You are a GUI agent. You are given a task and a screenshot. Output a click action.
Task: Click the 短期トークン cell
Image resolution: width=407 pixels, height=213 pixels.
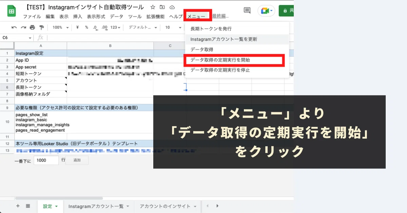pyautogui.click(x=41, y=74)
